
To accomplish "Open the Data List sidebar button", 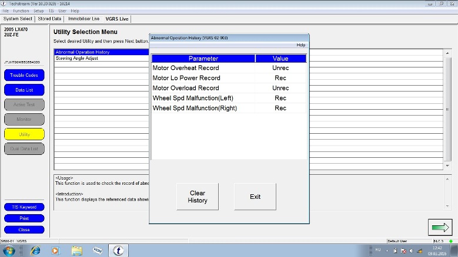I will coord(24,90).
